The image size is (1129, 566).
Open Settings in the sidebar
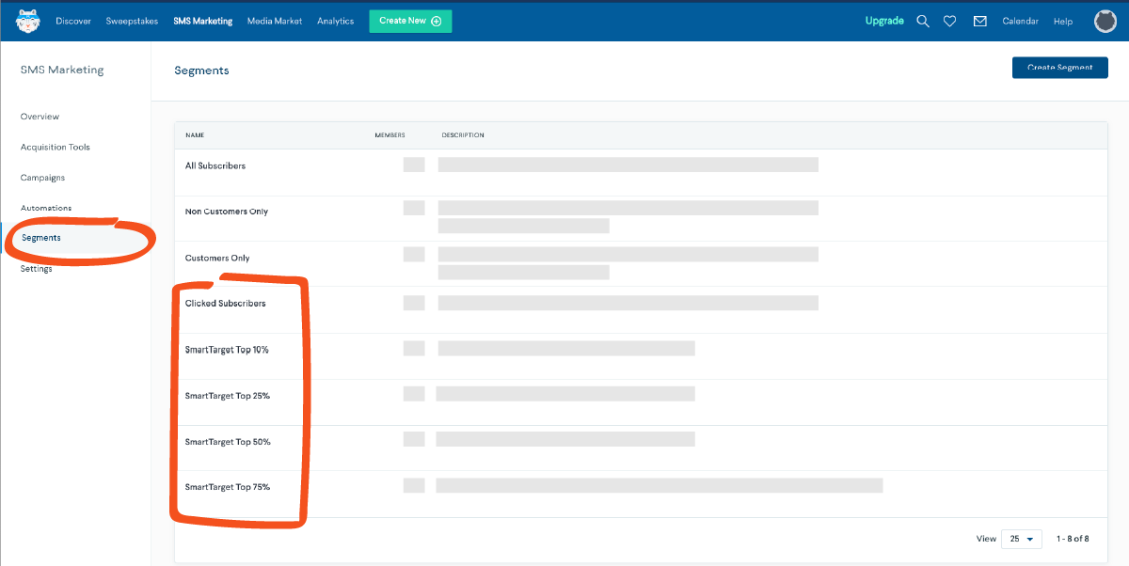pos(37,269)
